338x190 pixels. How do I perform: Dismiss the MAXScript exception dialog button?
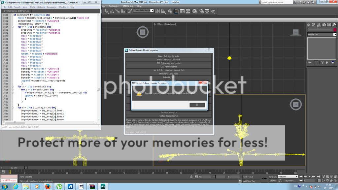(x=197, y=105)
